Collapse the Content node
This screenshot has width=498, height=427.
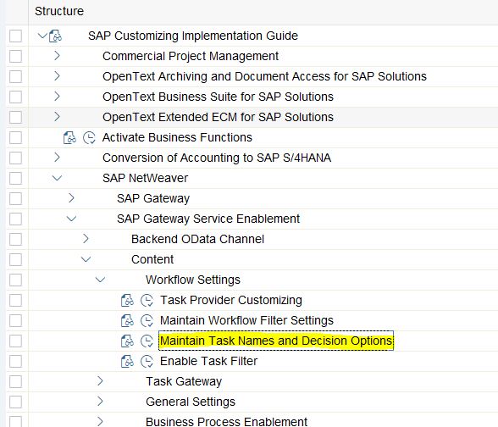tap(86, 259)
